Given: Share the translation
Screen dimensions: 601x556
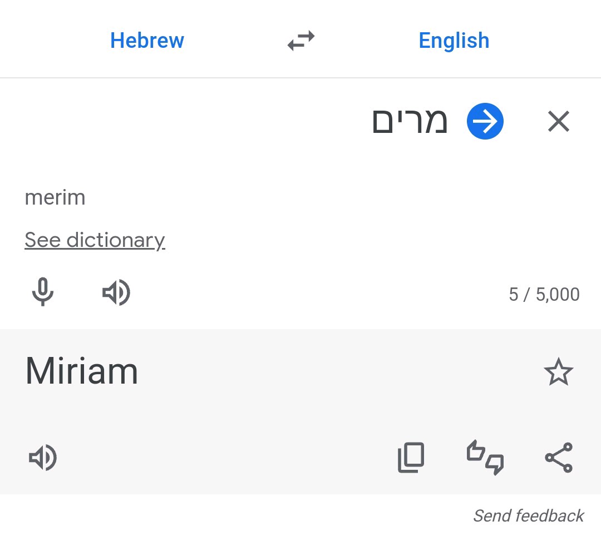Looking at the screenshot, I should coord(558,458).
